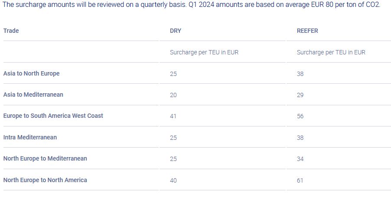Click REEFER surcharge 56 value
The image size is (391, 205).
(x=300, y=116)
